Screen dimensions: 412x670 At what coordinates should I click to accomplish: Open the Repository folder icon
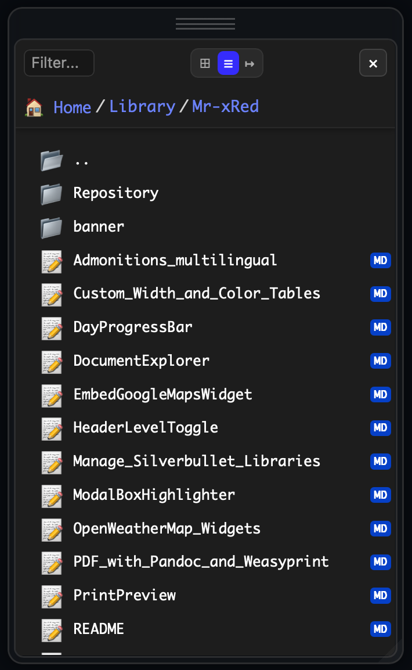click(x=52, y=194)
